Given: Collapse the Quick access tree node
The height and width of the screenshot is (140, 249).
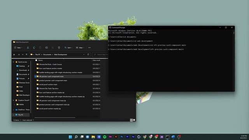Looking at the screenshot, I should click(14, 62).
